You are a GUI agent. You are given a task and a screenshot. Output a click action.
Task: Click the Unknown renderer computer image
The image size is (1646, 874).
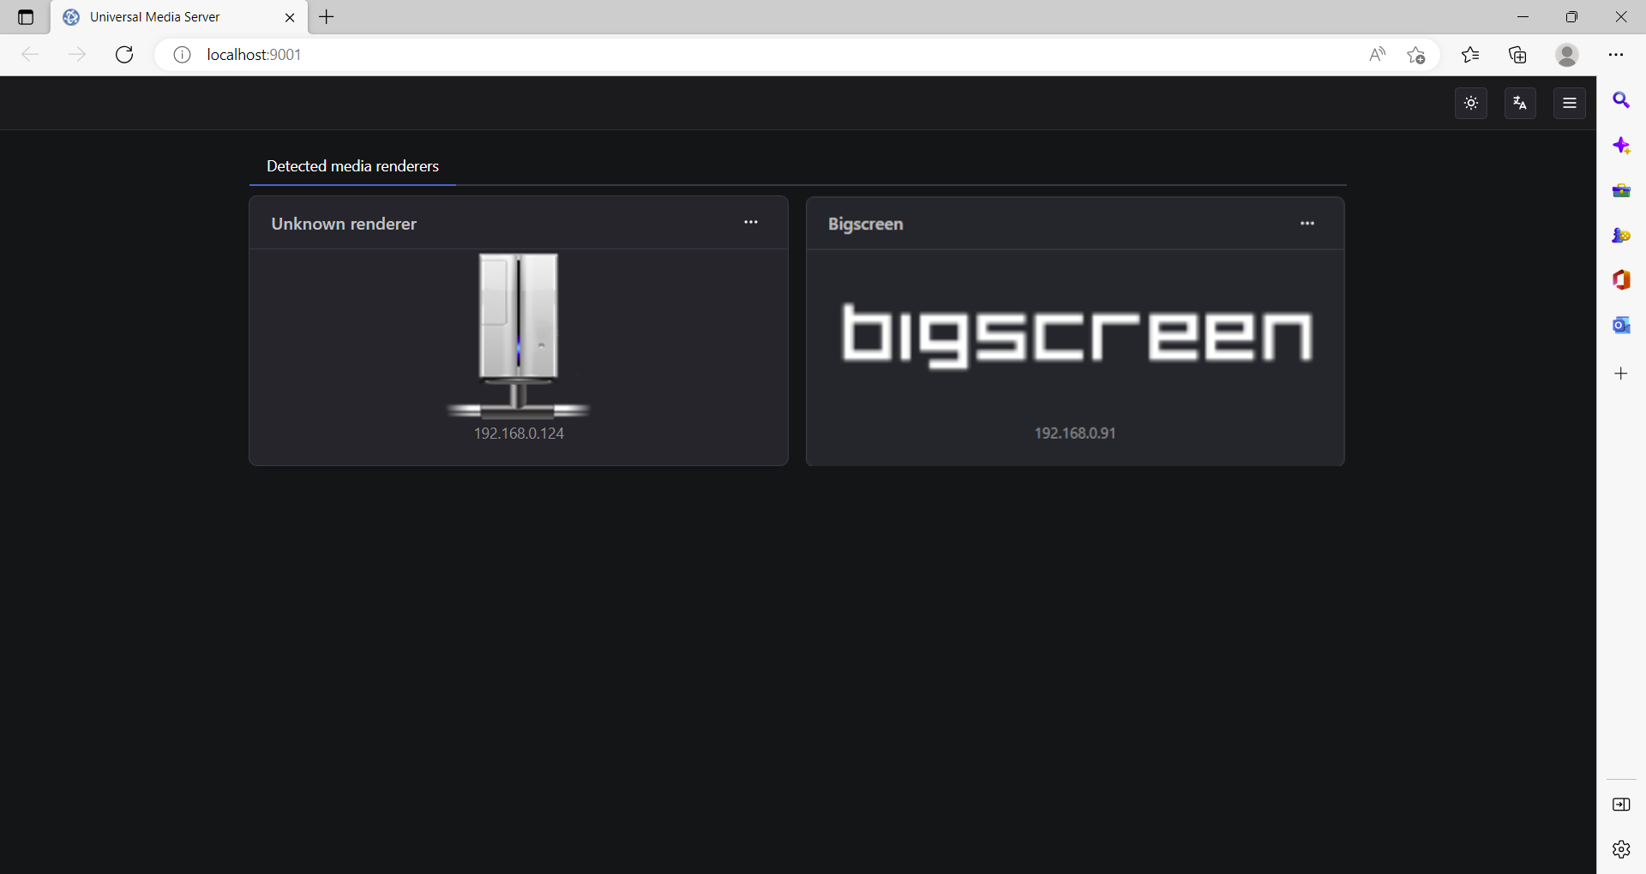pos(519,335)
